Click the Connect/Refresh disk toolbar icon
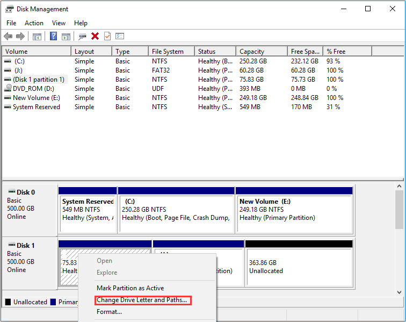Screen dimensions: 406x322 [82, 37]
